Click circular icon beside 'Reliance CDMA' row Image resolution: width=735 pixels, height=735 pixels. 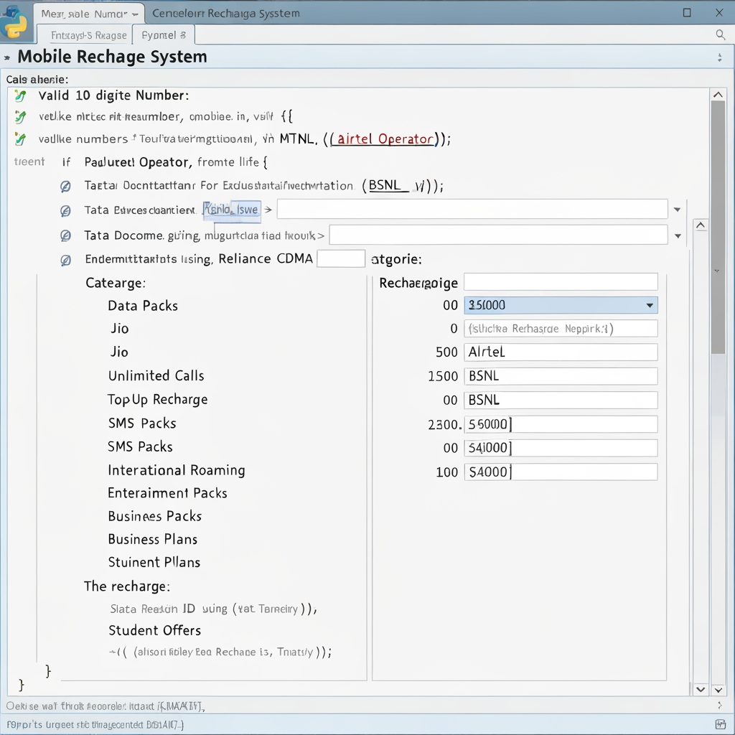[x=65, y=260]
